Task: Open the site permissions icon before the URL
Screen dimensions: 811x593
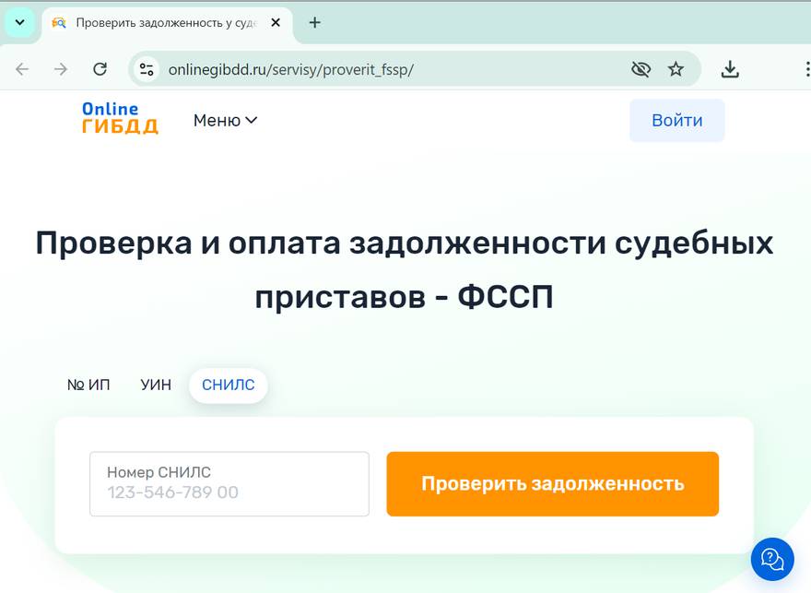Action: click(147, 67)
